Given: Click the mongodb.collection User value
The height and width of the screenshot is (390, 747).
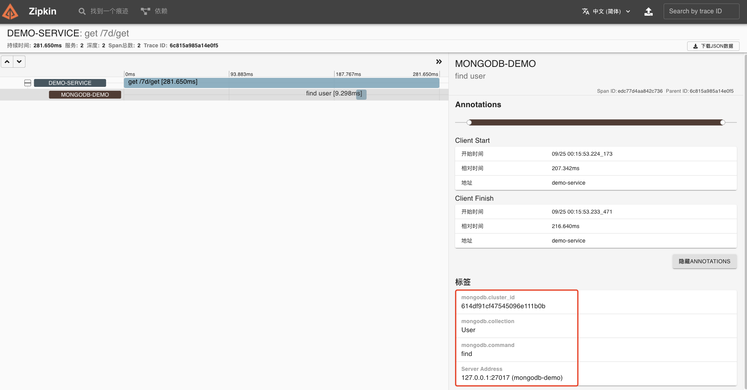Looking at the screenshot, I should [x=468, y=330].
